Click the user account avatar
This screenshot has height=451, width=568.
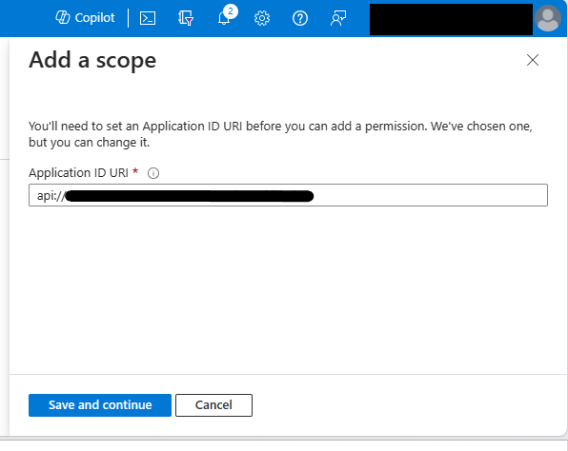click(548, 18)
